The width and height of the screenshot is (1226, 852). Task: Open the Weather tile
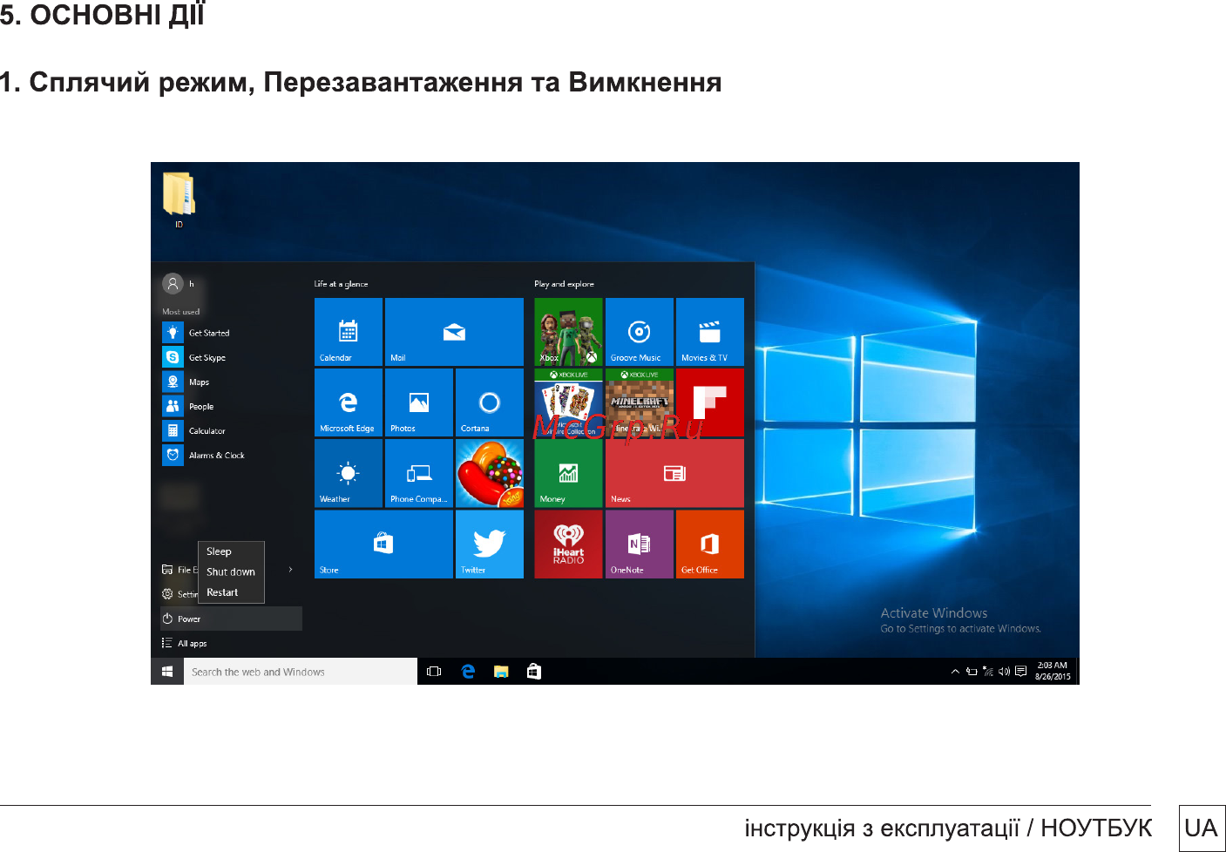(x=349, y=473)
